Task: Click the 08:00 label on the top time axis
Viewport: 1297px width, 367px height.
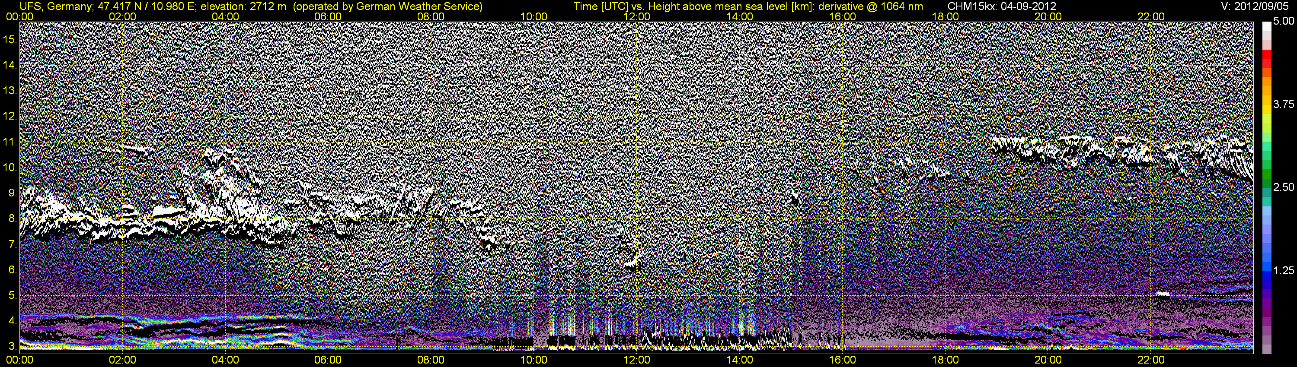Action: coord(431,16)
